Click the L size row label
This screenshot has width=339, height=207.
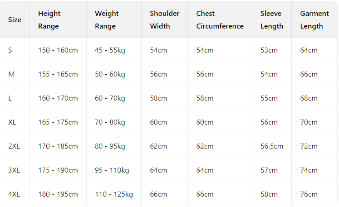coord(10,98)
